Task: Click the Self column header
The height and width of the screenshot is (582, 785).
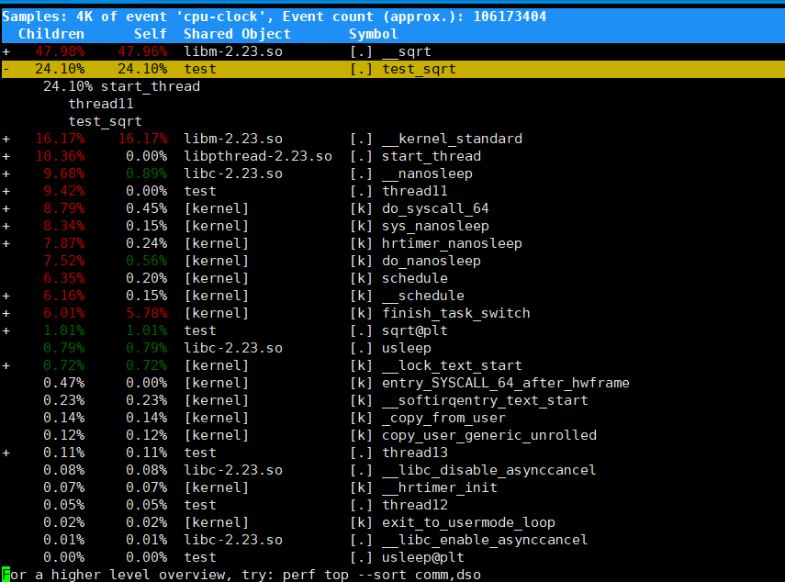Action: (151, 34)
